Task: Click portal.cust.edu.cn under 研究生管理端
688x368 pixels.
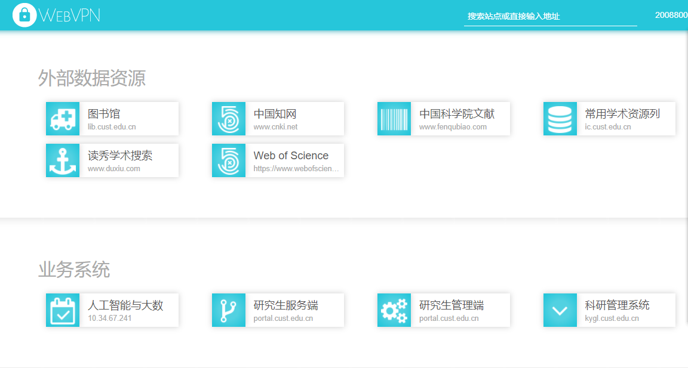Action: point(449,318)
